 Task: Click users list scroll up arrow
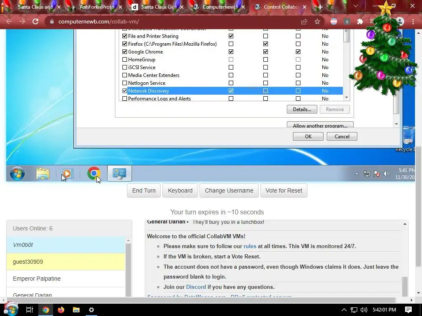(129, 240)
